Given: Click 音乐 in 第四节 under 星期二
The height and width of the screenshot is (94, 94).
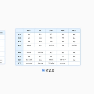Looking at the screenshot, I should pyautogui.click(x=40, y=45).
